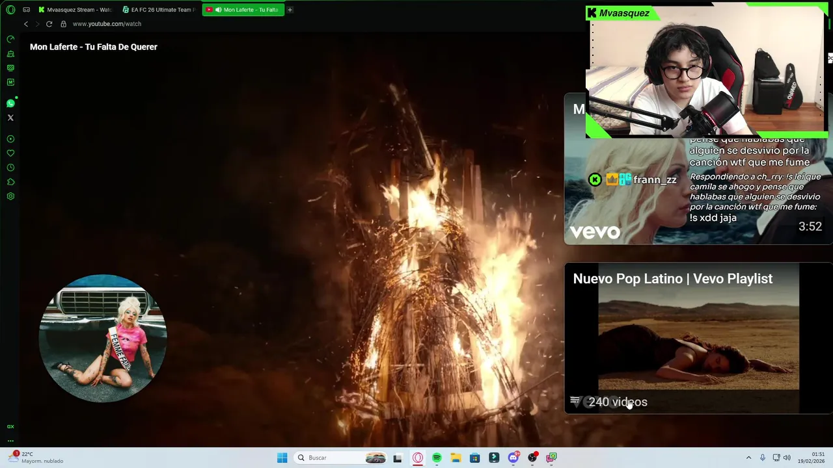This screenshot has height=468, width=833.
Task: Expand the hidden system tray icons
Action: click(748, 458)
